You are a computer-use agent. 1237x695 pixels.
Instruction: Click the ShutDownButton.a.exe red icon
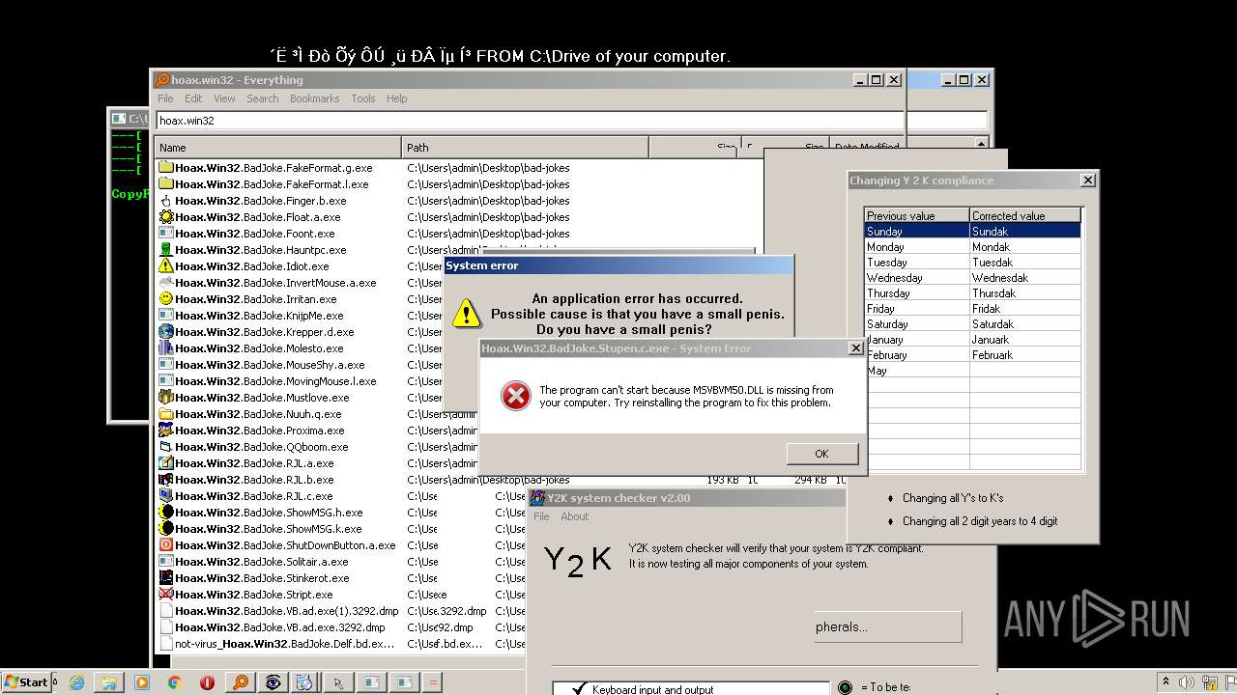[x=166, y=545]
